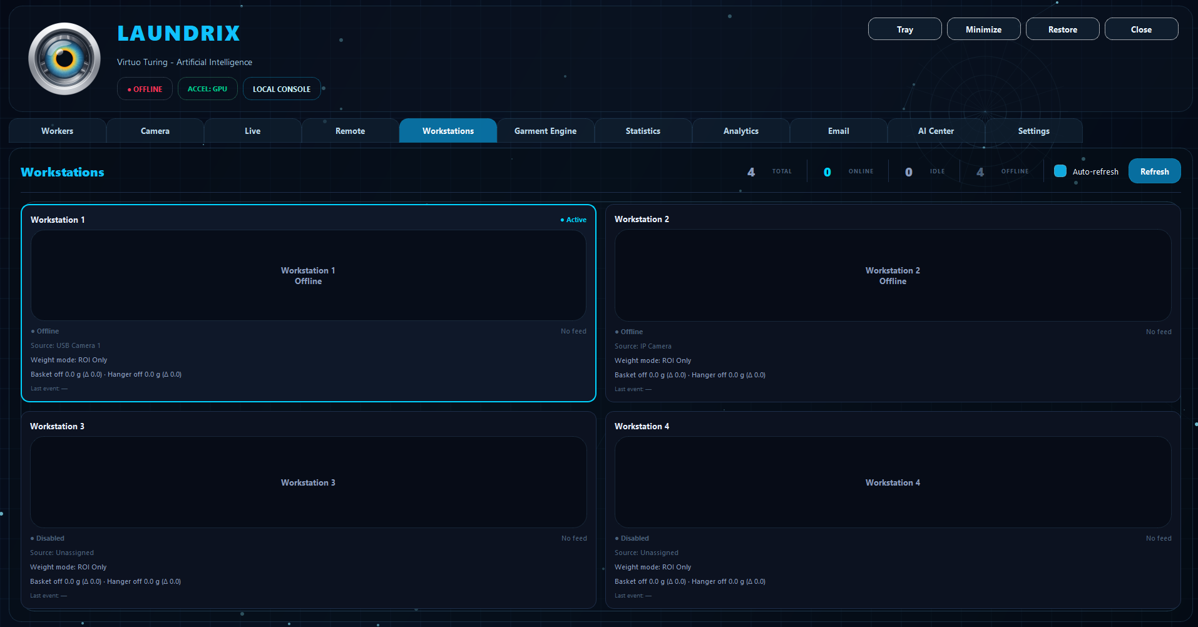This screenshot has height=627, width=1198.
Task: Enable the Auto-refresh toggle
Action: (x=1060, y=170)
